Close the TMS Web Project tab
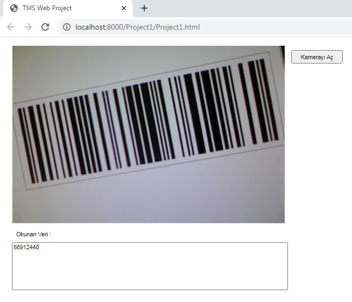 coord(123,8)
